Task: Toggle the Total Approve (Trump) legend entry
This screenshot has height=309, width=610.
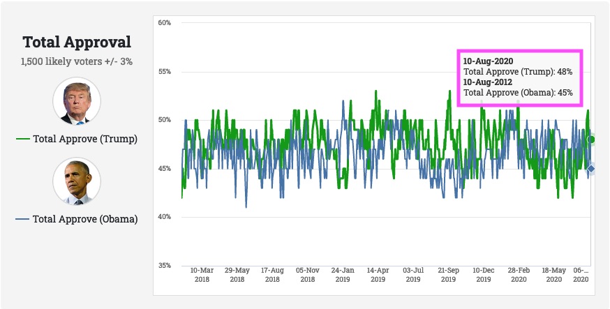Action: pos(77,139)
